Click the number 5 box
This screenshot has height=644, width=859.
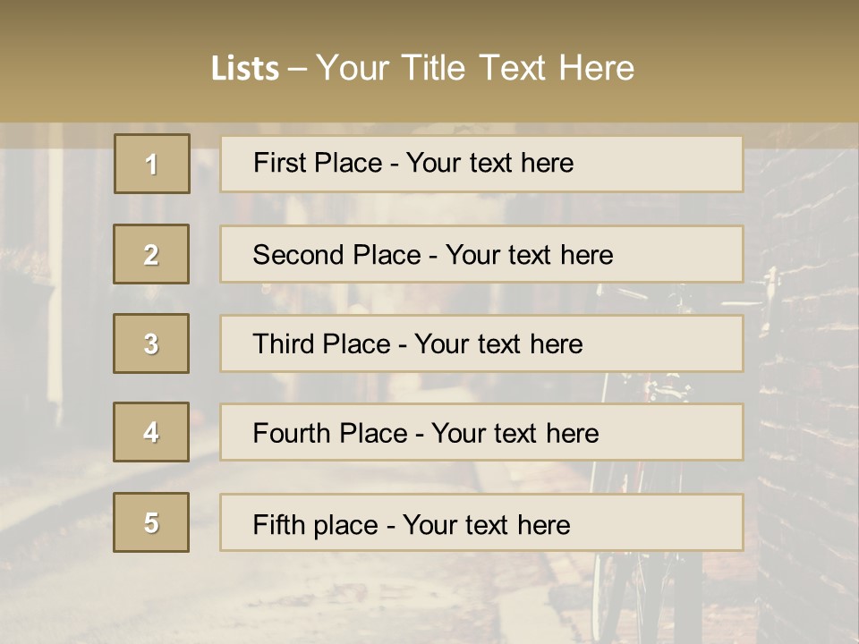pos(151,522)
